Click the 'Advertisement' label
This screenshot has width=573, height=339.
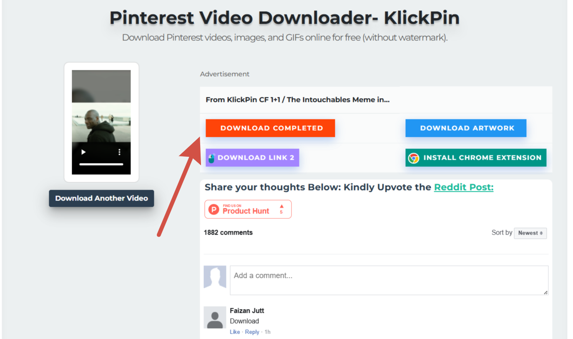pos(225,74)
